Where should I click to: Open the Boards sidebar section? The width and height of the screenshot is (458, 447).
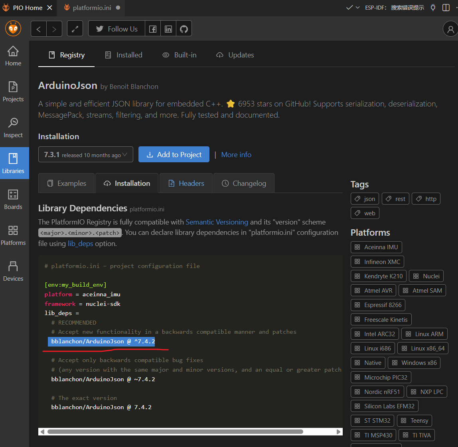[13, 200]
